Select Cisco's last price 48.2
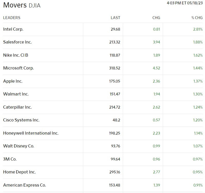 pos(116,120)
